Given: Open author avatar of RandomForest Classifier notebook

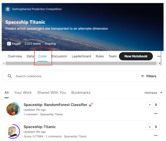Looking at the screenshot, I should click(x=13, y=109).
